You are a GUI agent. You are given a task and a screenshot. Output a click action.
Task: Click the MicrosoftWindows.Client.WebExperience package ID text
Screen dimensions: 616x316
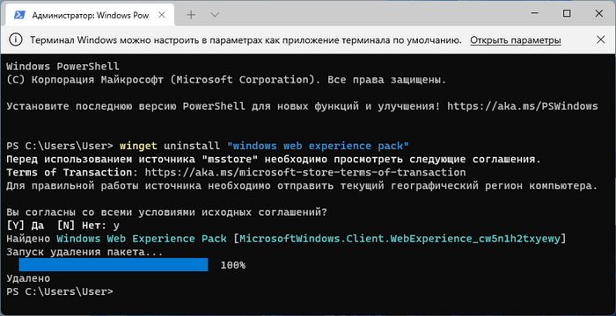pos(400,239)
